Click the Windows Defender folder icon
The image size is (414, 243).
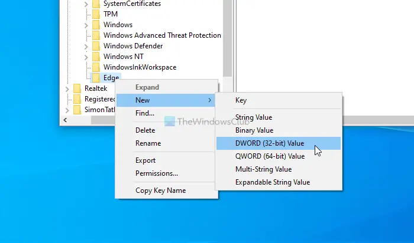coord(96,46)
